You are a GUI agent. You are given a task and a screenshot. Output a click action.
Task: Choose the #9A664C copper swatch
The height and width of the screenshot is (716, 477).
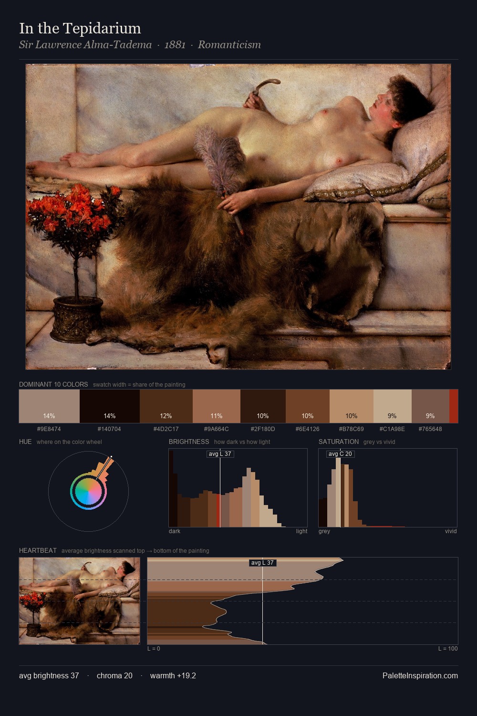tap(217, 406)
